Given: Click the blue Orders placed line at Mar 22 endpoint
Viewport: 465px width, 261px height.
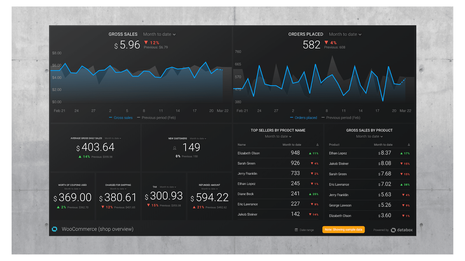Looking at the screenshot, I should click(405, 79).
